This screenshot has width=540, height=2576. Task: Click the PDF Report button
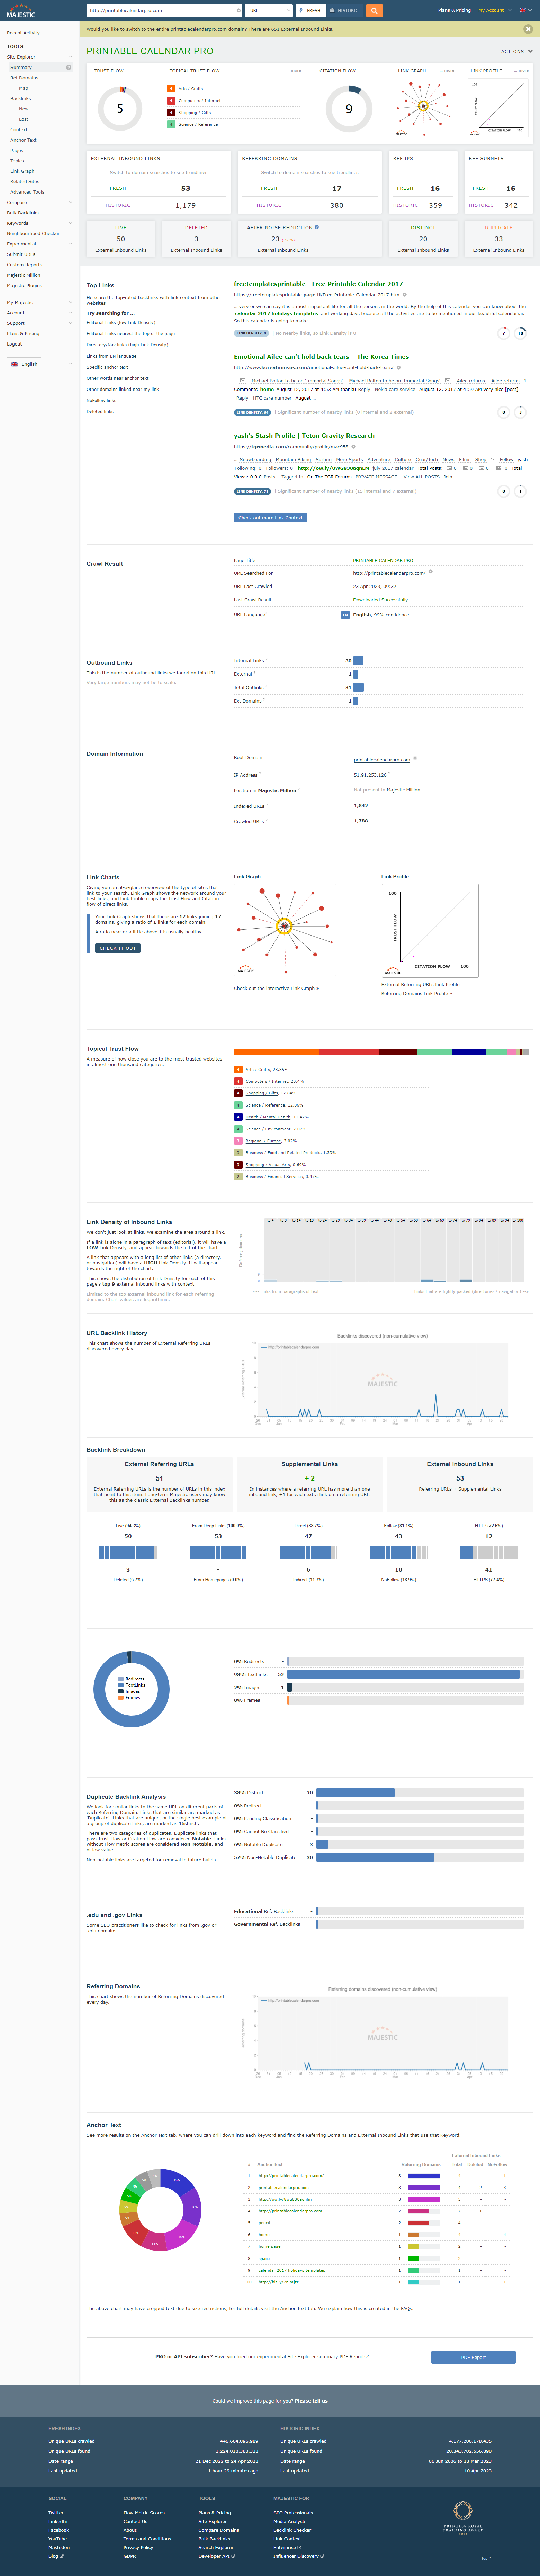click(x=473, y=2357)
